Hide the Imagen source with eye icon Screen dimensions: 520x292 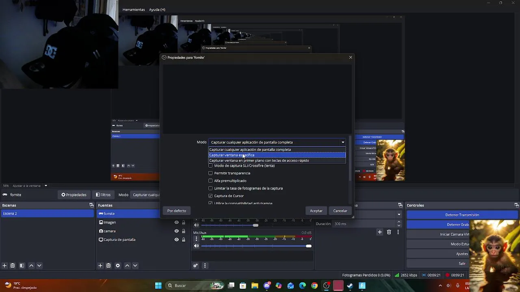(176, 222)
